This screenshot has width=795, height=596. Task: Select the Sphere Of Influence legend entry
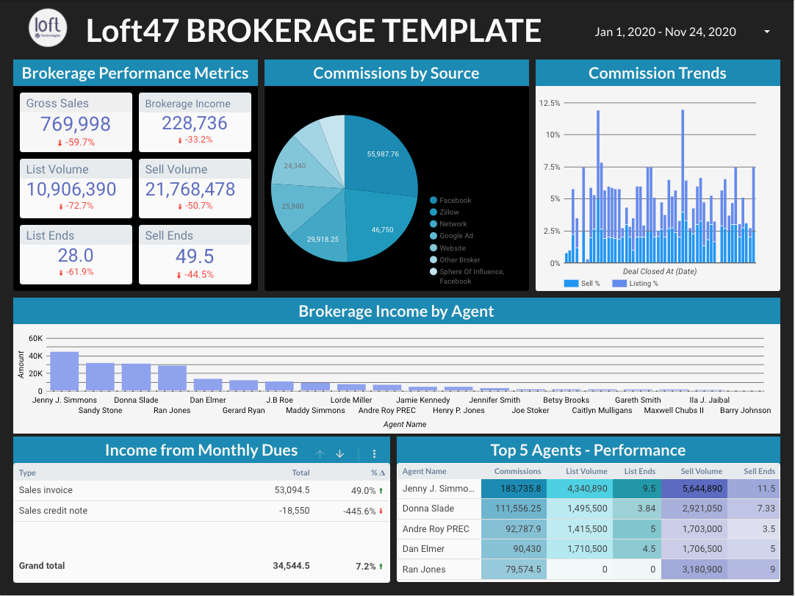click(x=467, y=276)
